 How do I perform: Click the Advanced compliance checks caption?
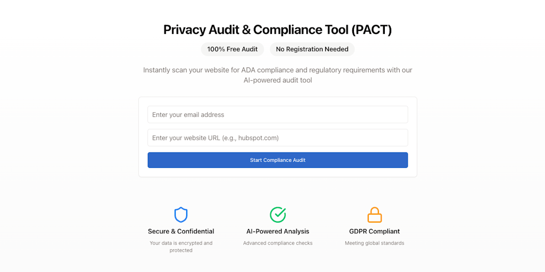point(278,243)
